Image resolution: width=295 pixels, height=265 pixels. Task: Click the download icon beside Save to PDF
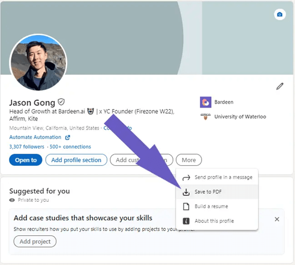(186, 192)
